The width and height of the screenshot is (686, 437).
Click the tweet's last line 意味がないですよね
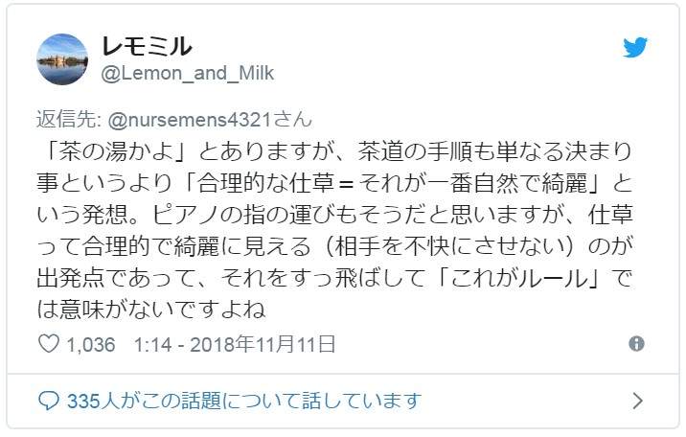tap(168, 312)
